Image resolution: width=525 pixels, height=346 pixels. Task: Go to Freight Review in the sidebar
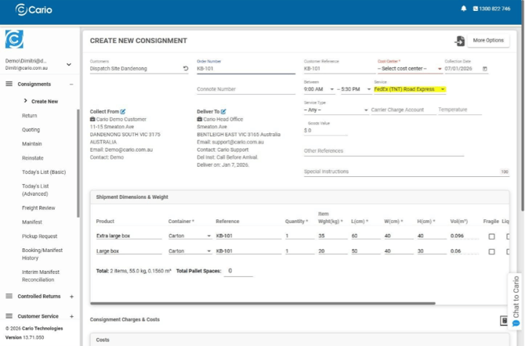pyautogui.click(x=38, y=207)
